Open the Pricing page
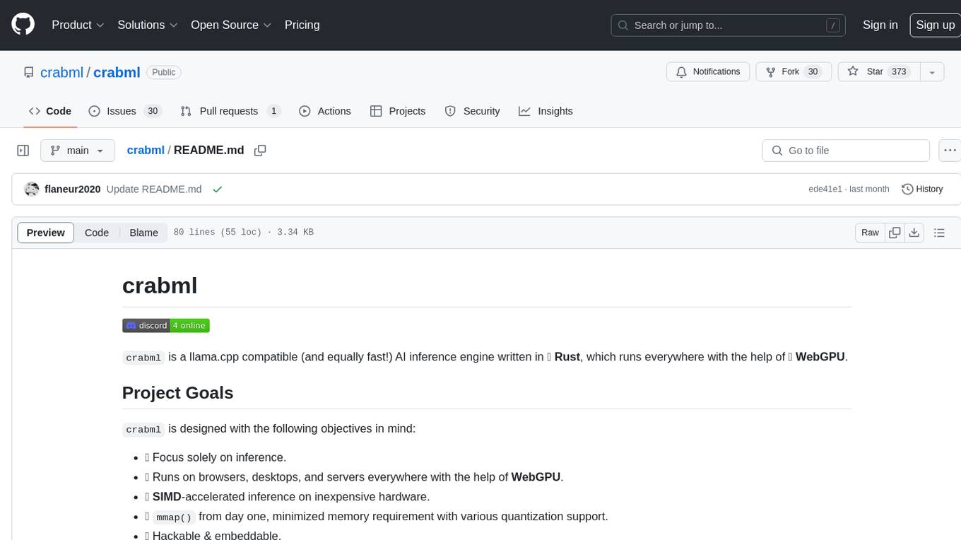Viewport: 961px width, 540px height. coord(302,25)
